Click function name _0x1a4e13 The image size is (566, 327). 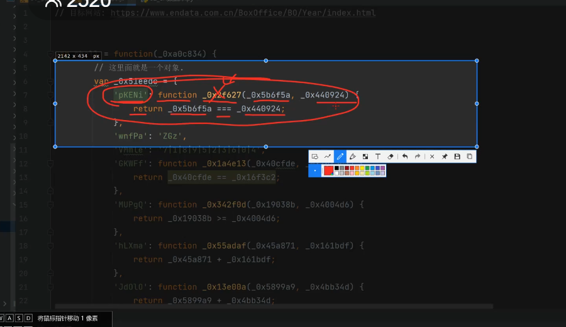click(x=224, y=163)
